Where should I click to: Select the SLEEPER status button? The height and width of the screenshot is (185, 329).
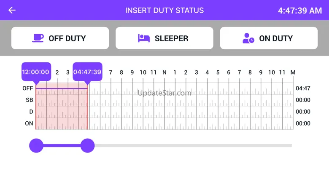tap(164, 38)
